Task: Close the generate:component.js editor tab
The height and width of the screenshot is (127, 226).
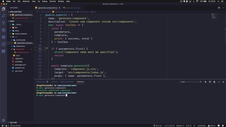Action: coord(59,8)
